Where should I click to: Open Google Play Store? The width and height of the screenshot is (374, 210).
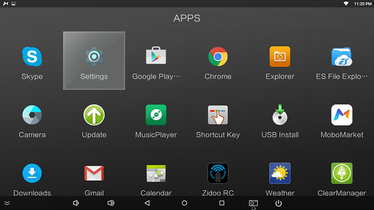point(156,61)
